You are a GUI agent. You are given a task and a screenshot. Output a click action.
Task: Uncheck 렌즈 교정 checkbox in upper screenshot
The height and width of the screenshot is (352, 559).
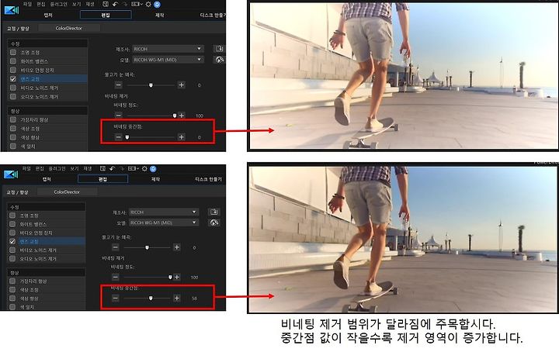pyautogui.click(x=13, y=78)
